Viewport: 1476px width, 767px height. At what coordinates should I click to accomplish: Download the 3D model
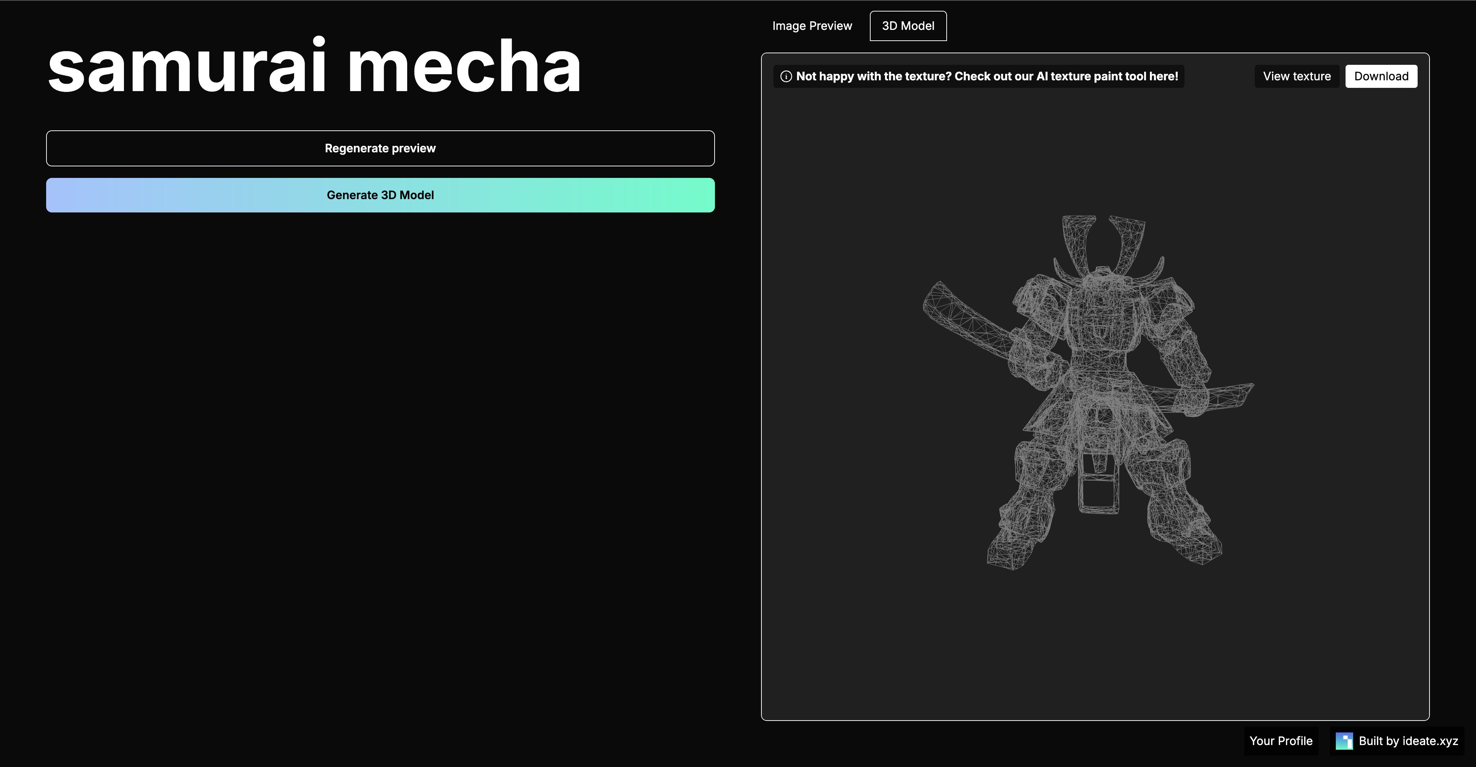coord(1380,77)
